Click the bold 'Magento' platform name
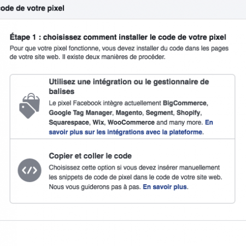 129,113
